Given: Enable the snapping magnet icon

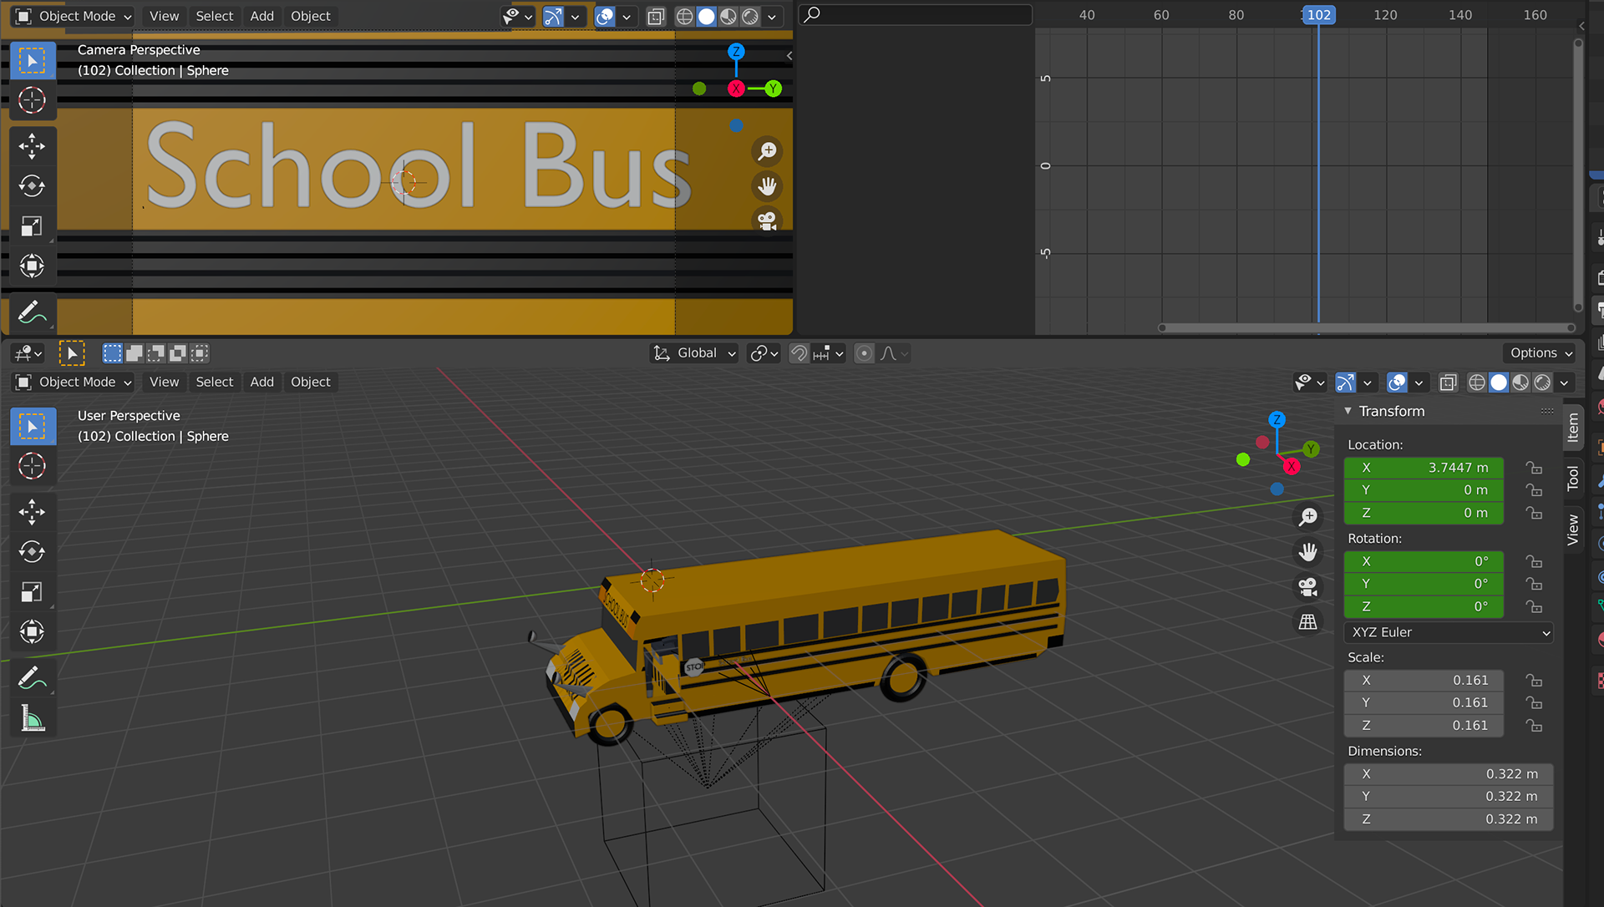Looking at the screenshot, I should coord(798,352).
